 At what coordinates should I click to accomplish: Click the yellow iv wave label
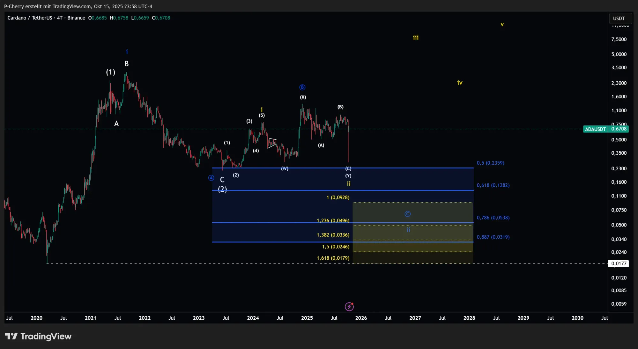pos(460,83)
